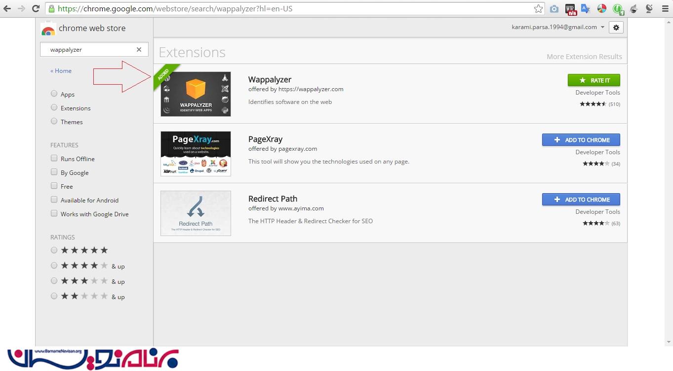The width and height of the screenshot is (673, 371).
Task: Open the Redirect Path title link
Action: click(x=273, y=199)
